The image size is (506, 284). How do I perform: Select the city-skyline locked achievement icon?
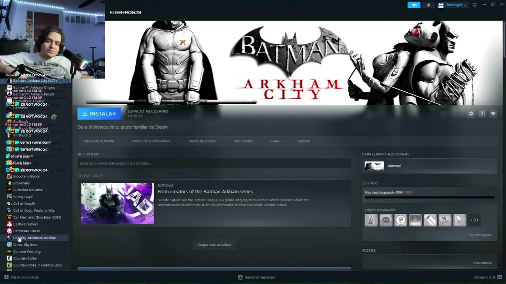tap(415, 220)
